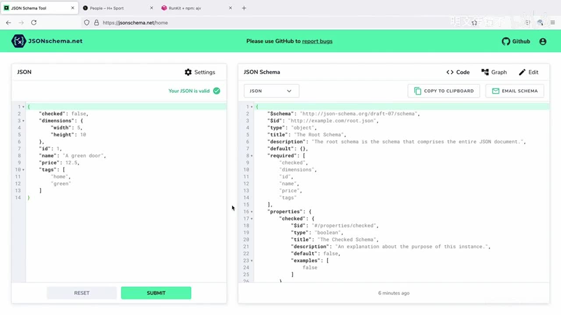Go forward to the next page
Viewport: 561px width, 315px height.
[x=21, y=23]
